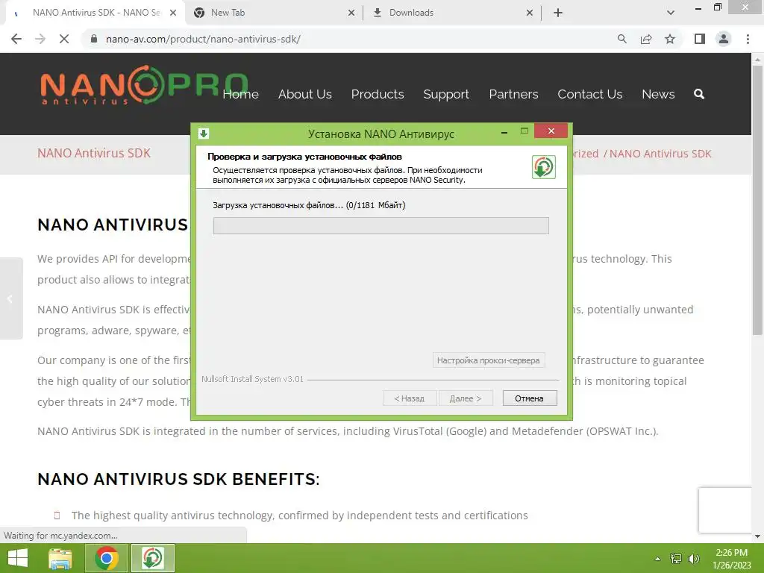Open a new tab with plus button

pyautogui.click(x=558, y=13)
